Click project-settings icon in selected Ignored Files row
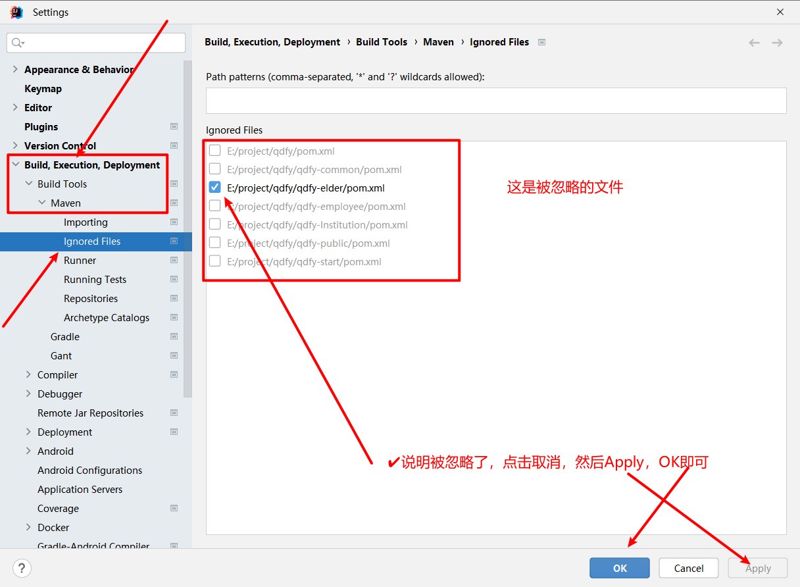 coord(174,241)
